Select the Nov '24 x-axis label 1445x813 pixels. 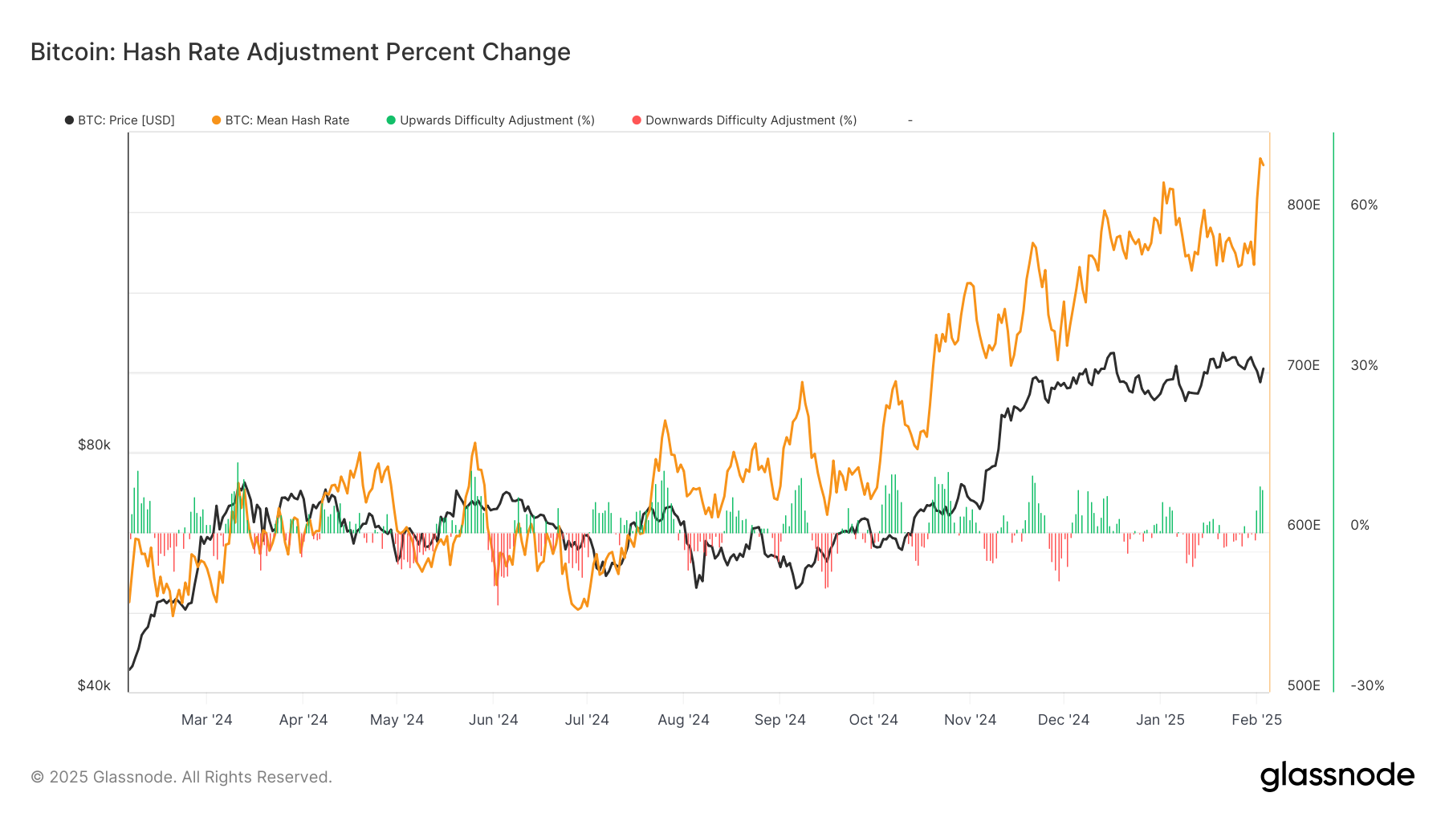tap(970, 720)
